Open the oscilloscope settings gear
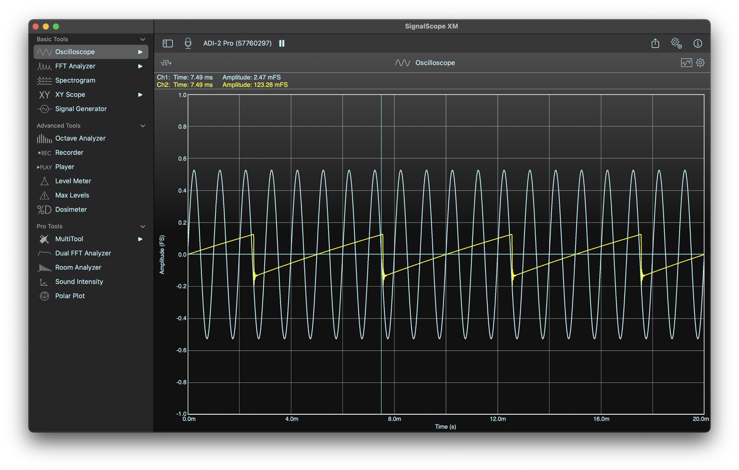Image resolution: width=739 pixels, height=470 pixels. tap(700, 62)
